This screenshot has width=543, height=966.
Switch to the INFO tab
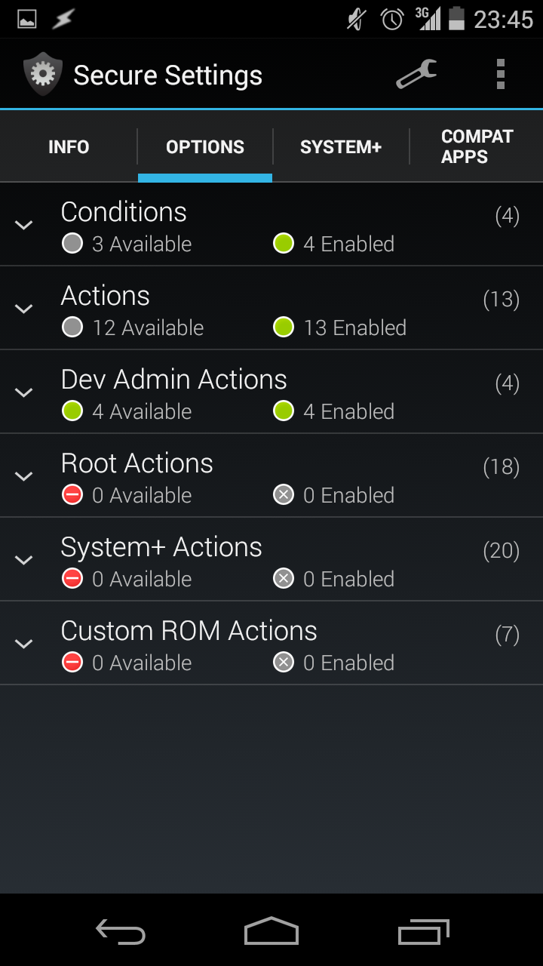point(69,146)
